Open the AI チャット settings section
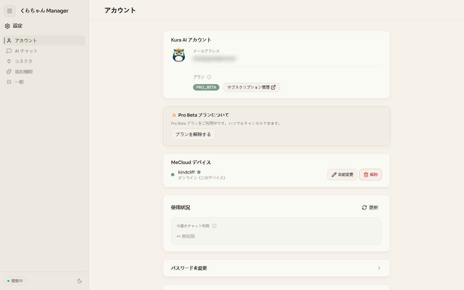Viewport: 464px width, 290px height. pos(44,51)
